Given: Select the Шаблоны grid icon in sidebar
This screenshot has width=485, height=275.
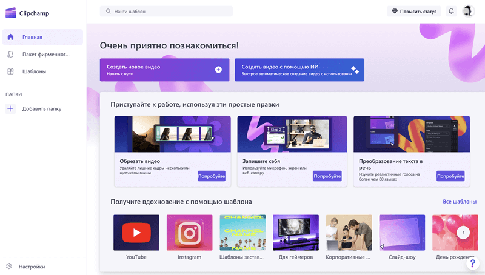Looking at the screenshot, I should click(10, 71).
